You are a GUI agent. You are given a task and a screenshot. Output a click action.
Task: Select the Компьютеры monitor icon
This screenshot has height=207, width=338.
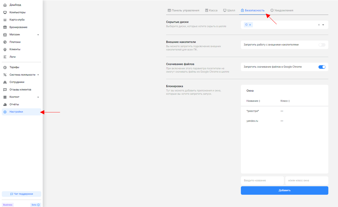pos(5,12)
